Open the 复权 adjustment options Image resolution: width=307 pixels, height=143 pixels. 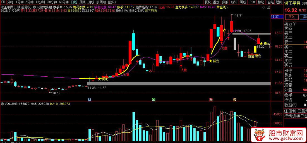point(208,2)
